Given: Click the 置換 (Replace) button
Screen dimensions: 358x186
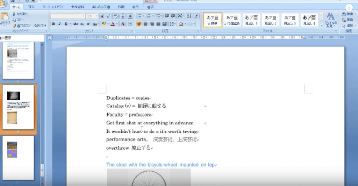Looking at the screenshot, I should pyautogui.click(x=349, y=20).
